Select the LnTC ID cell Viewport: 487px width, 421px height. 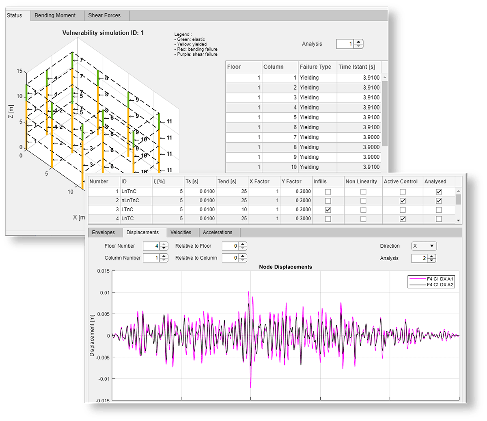pos(136,218)
